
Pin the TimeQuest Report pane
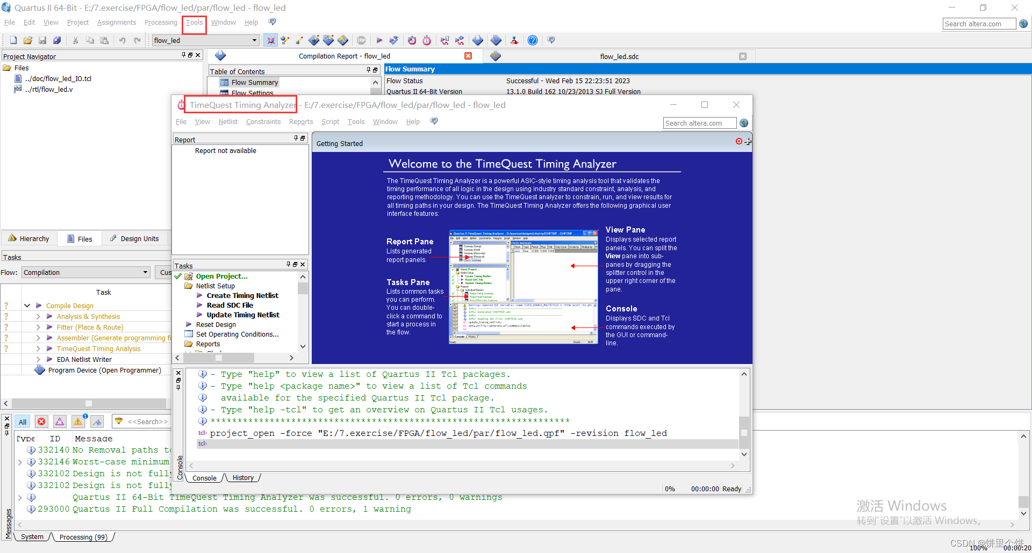[296, 139]
